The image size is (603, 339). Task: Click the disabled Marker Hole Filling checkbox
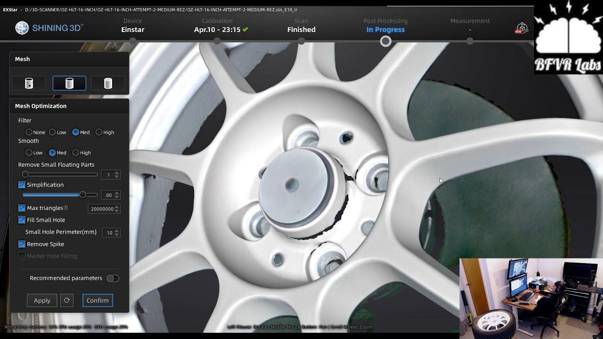pyautogui.click(x=22, y=256)
